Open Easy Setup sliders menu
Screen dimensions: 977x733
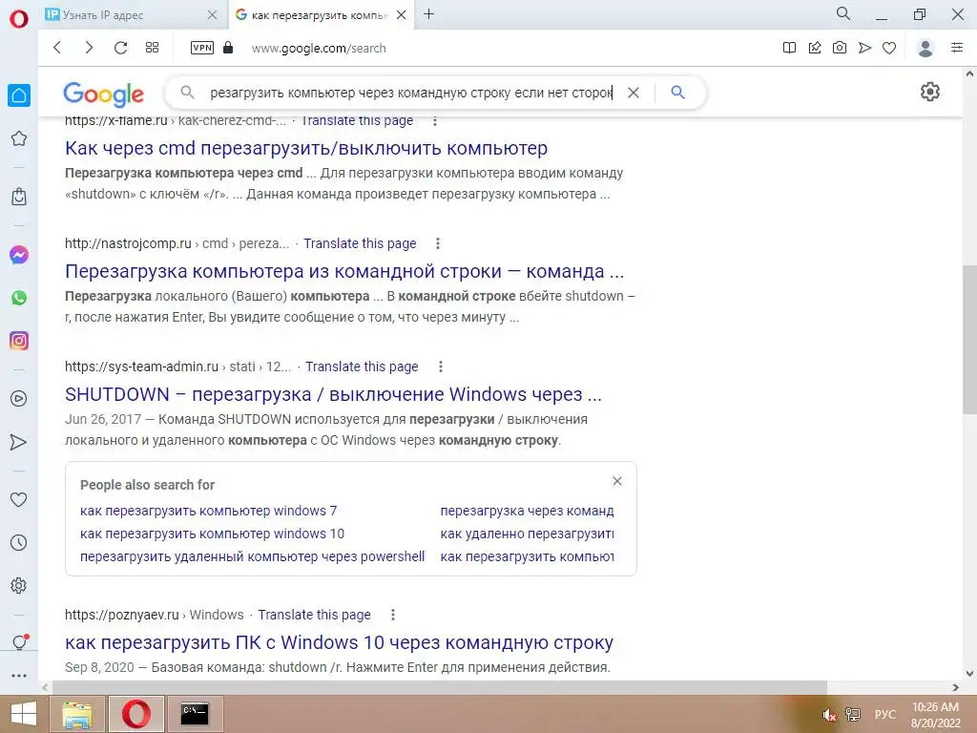pyautogui.click(x=957, y=48)
